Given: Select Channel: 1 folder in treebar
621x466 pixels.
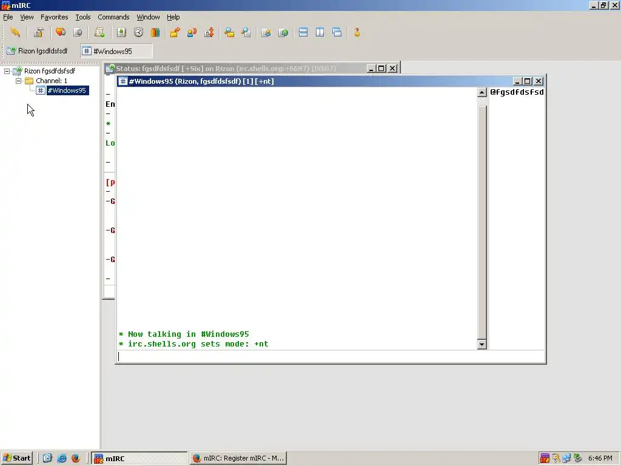Looking at the screenshot, I should tap(52, 81).
